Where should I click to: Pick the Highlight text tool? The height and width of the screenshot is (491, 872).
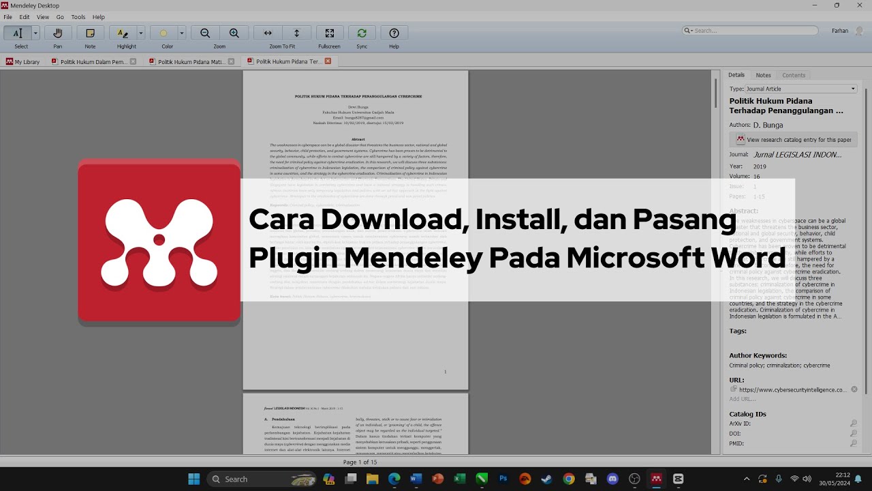123,33
